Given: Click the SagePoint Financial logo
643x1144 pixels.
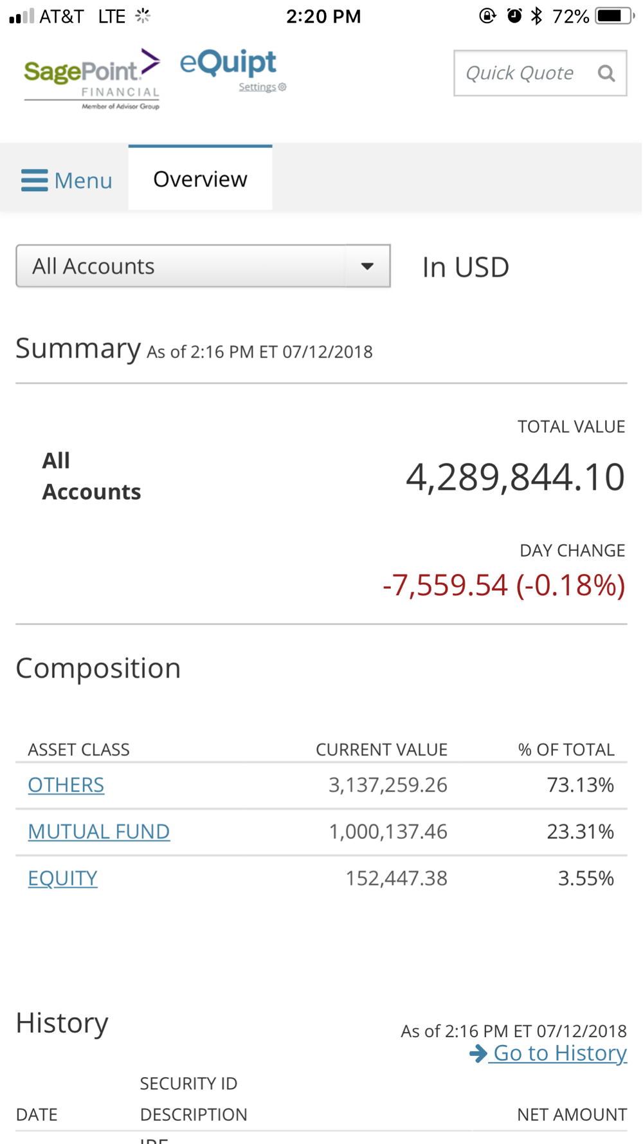Looking at the screenshot, I should 92,79.
